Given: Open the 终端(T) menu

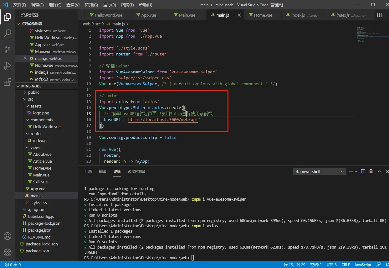Looking at the screenshot, I should (x=127, y=5).
